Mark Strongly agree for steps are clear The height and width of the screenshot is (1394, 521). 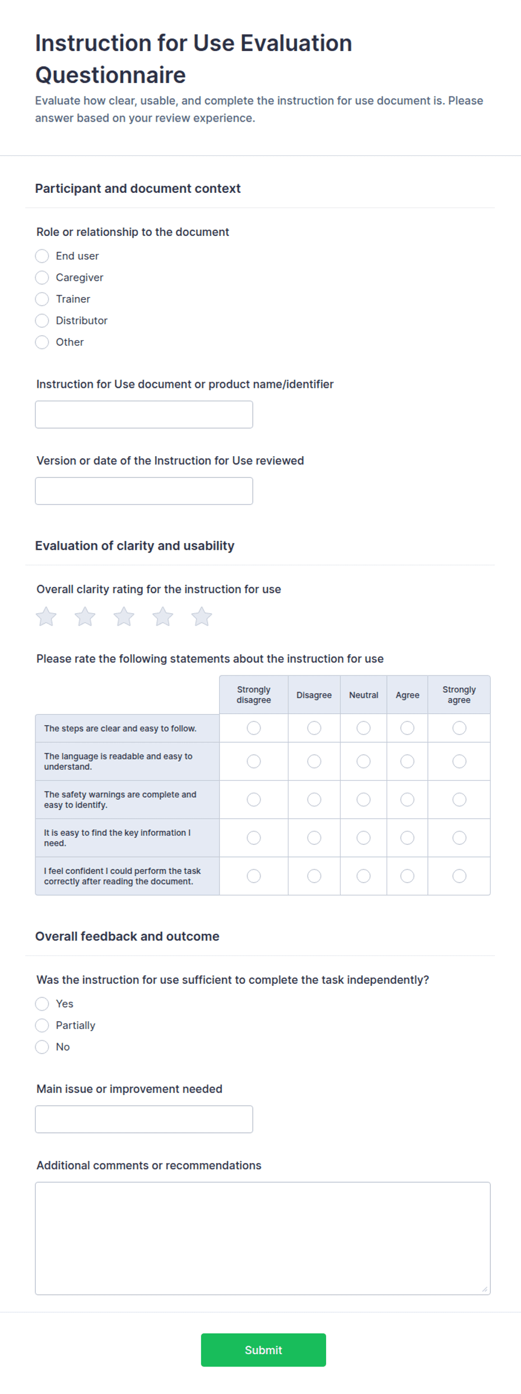pyautogui.click(x=459, y=728)
